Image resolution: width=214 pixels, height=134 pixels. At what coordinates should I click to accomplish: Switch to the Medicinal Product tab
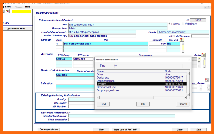coord(47,13)
